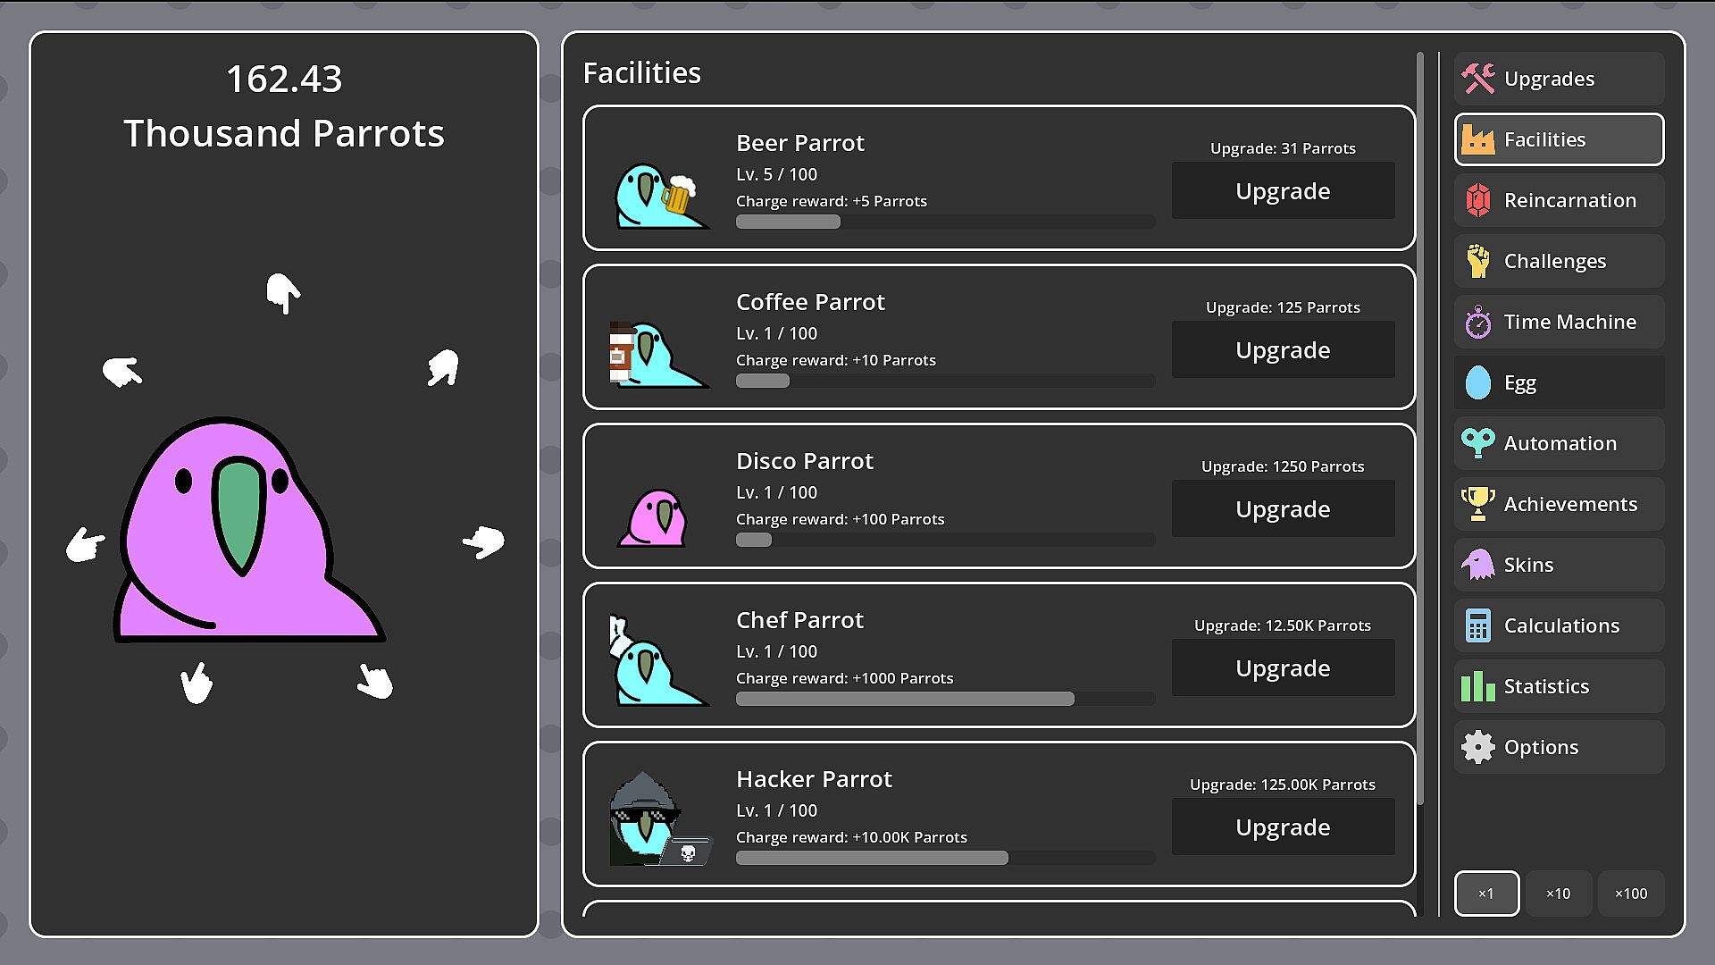Click "Charge reward: +100 Parrots" text
This screenshot has height=965, width=1715.
point(840,519)
